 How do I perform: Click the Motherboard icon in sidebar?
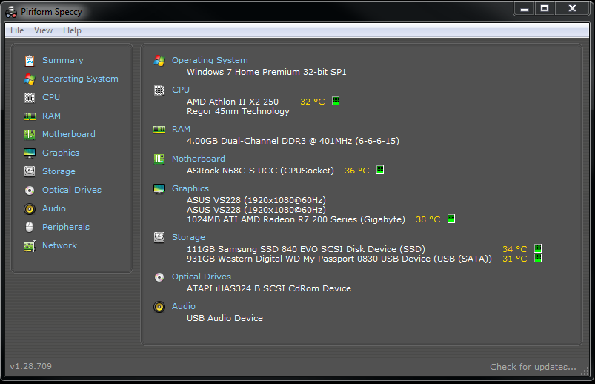(x=30, y=134)
